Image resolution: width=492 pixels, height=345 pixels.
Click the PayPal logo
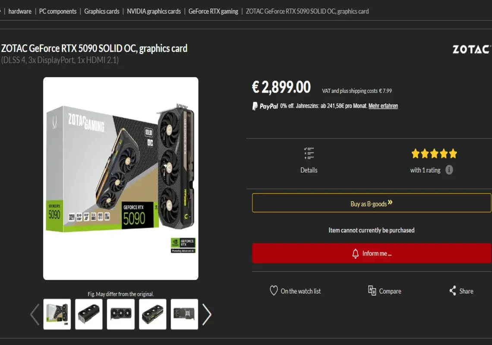click(x=265, y=106)
